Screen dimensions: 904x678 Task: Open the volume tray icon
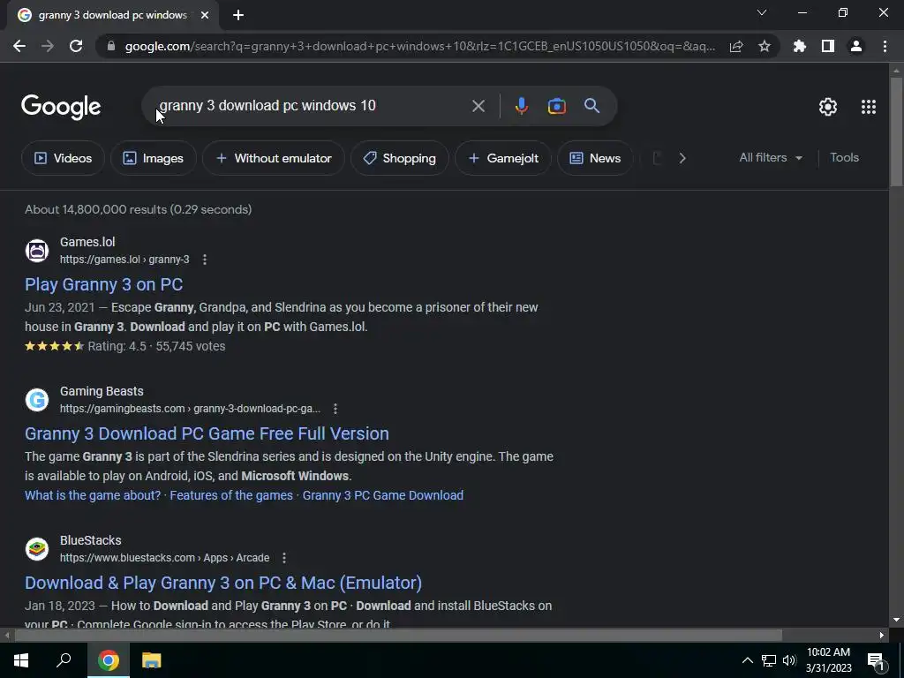[789, 660]
